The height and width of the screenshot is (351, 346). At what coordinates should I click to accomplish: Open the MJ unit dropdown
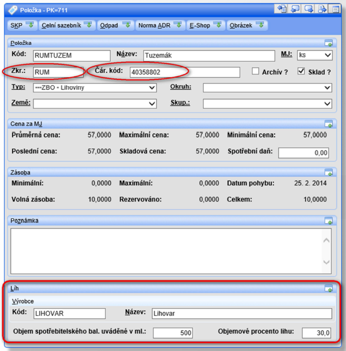[328, 55]
